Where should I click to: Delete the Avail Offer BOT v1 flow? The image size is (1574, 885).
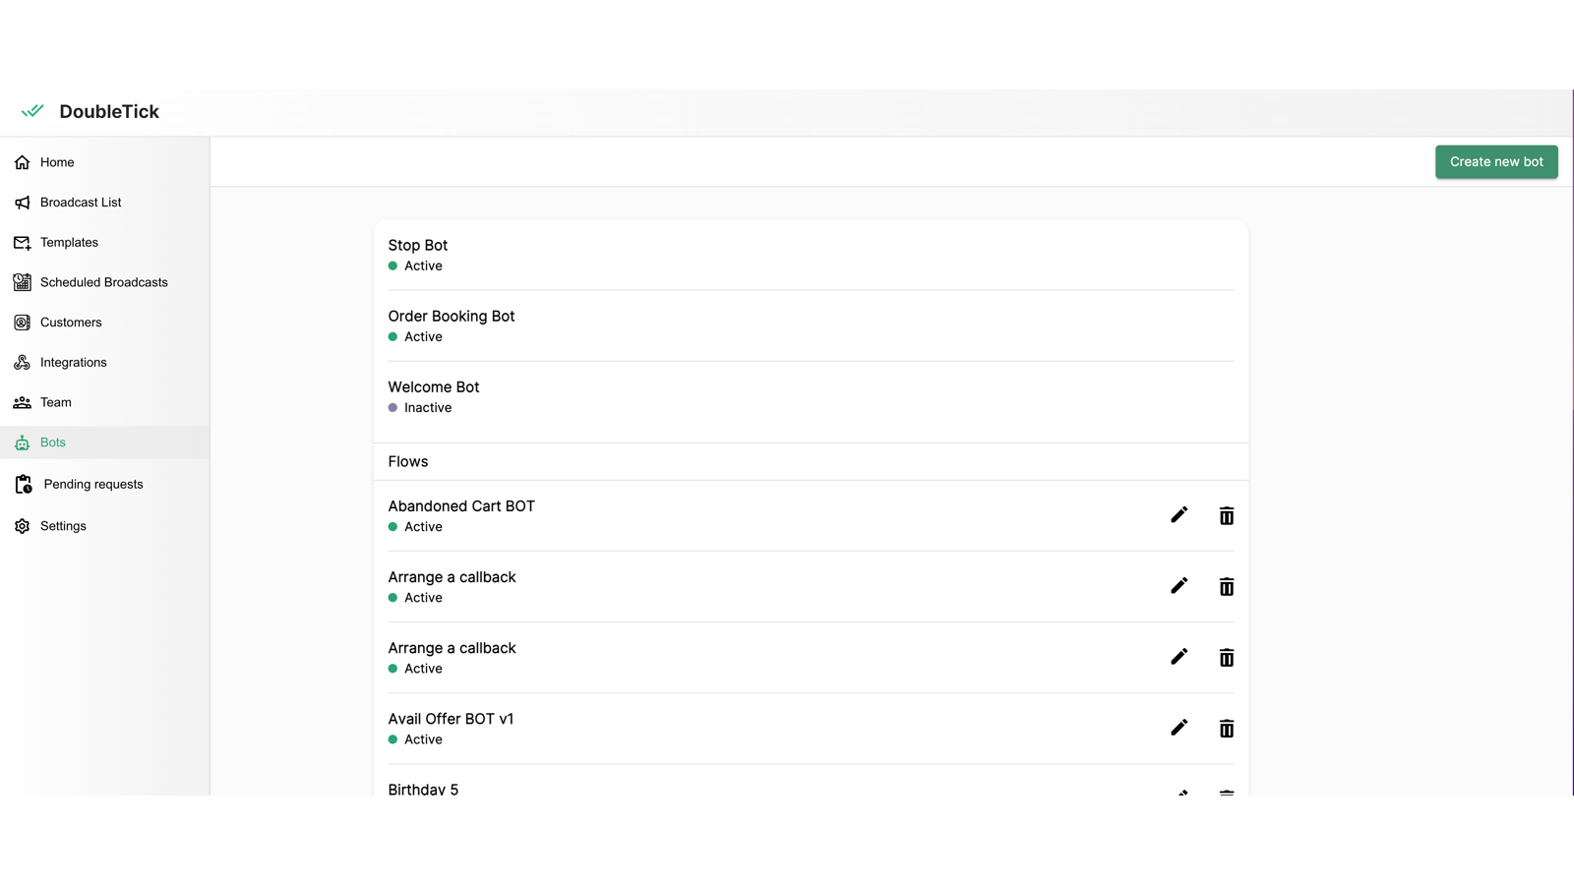click(1226, 728)
